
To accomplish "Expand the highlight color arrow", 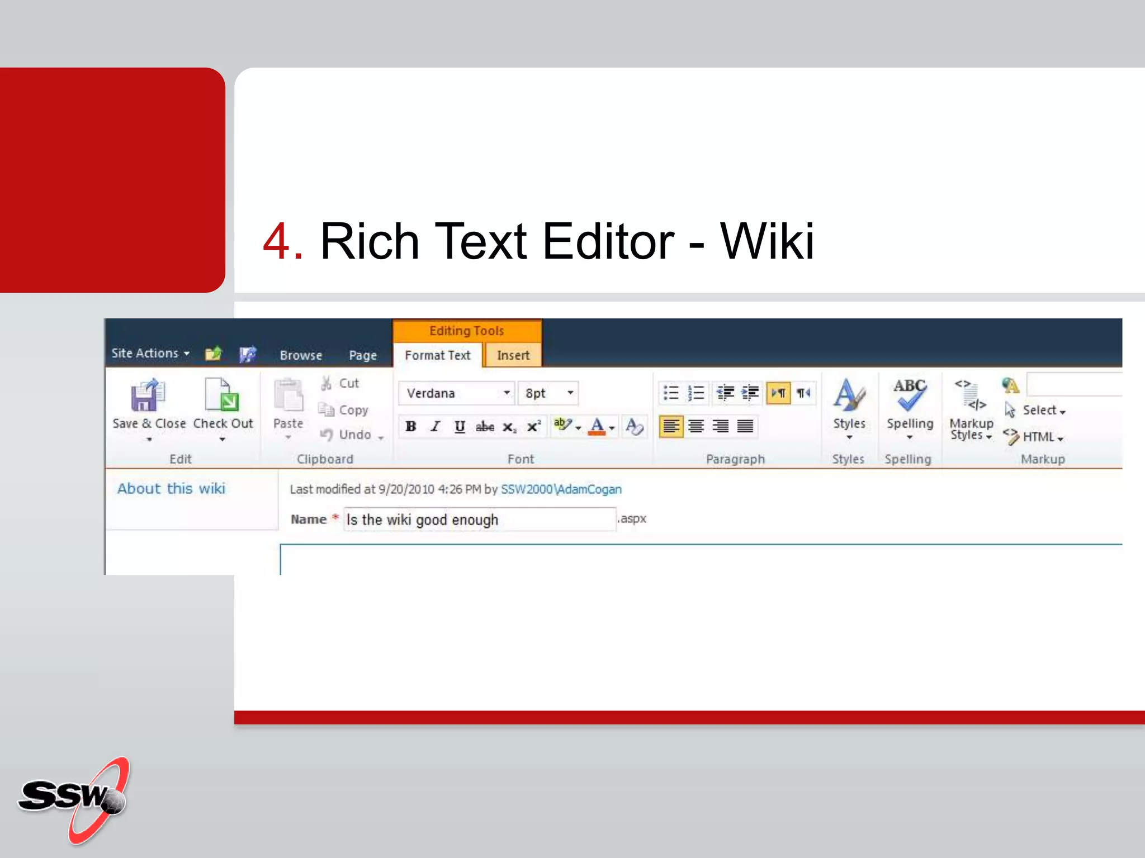I will point(579,428).
